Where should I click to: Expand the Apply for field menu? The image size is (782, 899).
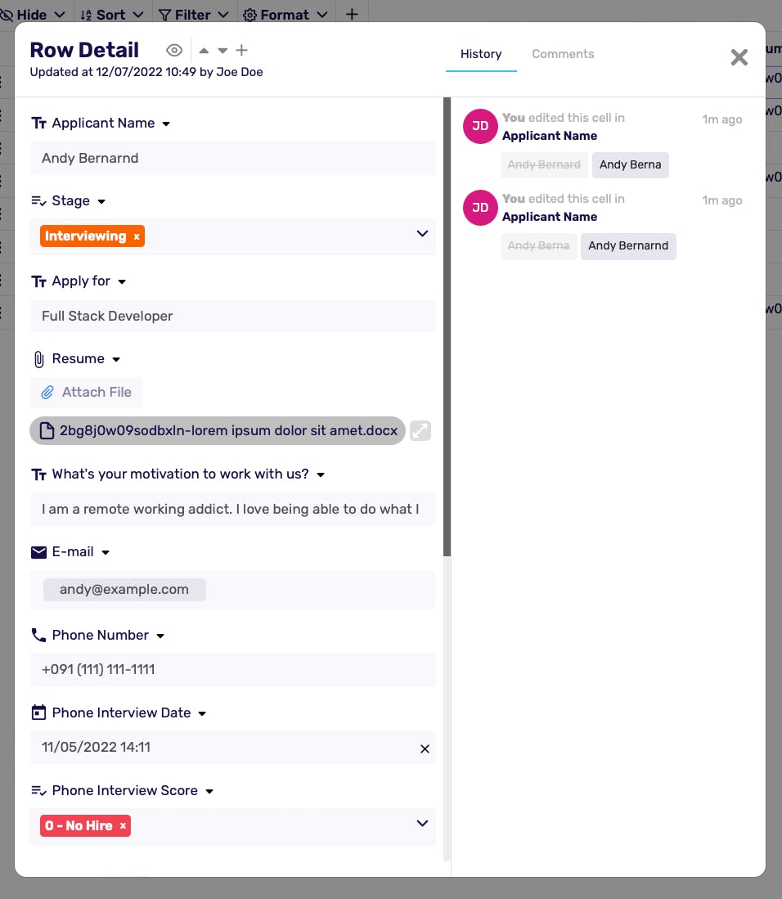[x=122, y=281]
